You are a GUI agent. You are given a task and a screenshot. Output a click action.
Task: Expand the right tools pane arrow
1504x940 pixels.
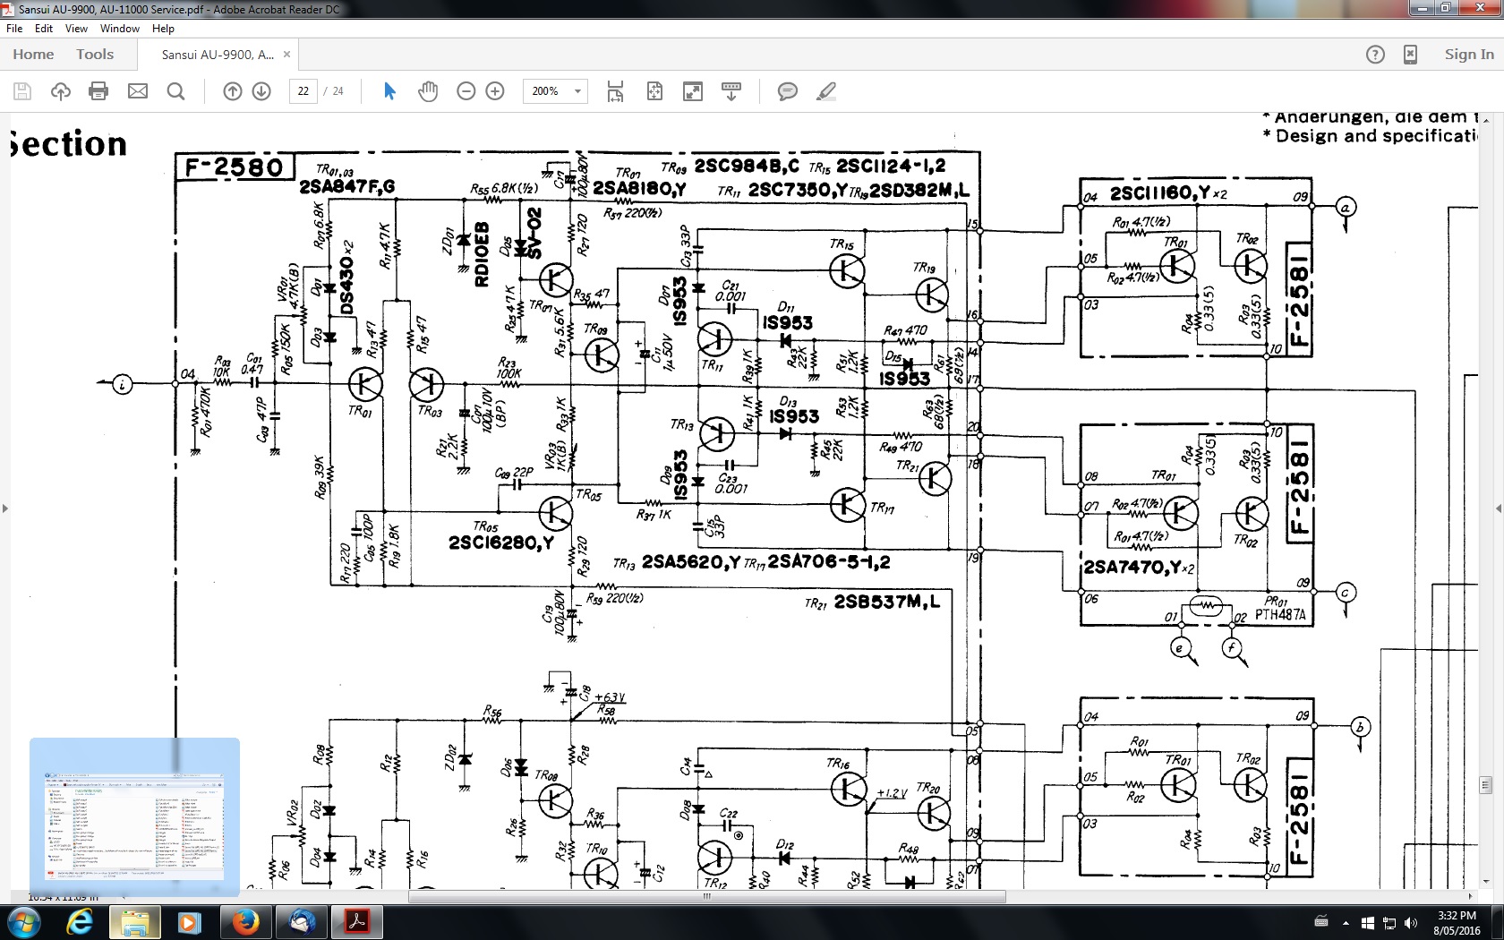tap(1499, 508)
